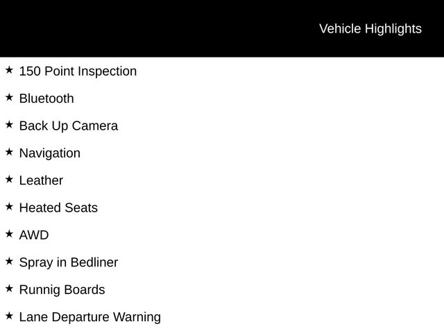Select the star next to Navigation
This screenshot has height=333, width=444.
[x=9, y=152]
